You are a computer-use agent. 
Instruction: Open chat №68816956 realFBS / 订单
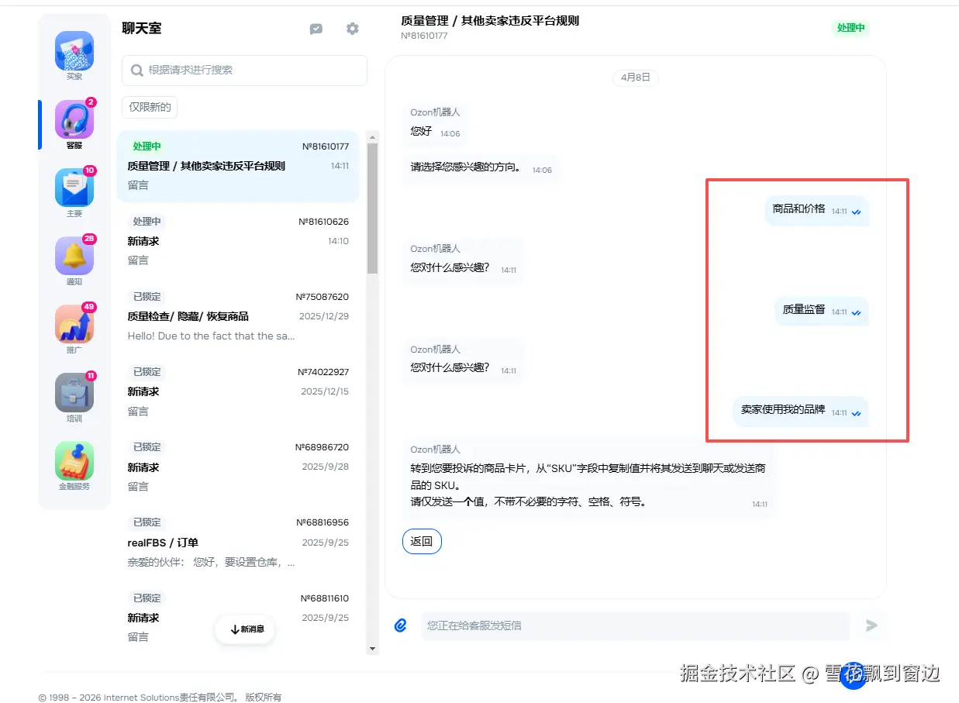coord(238,543)
